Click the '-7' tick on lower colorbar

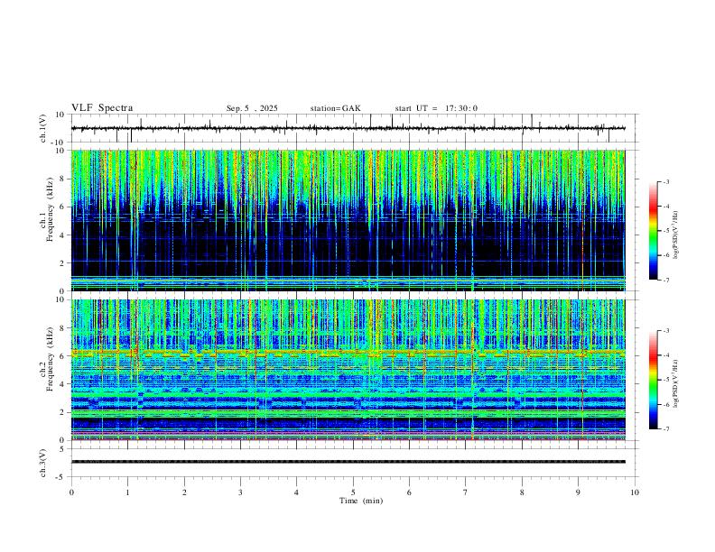pyautogui.click(x=665, y=429)
